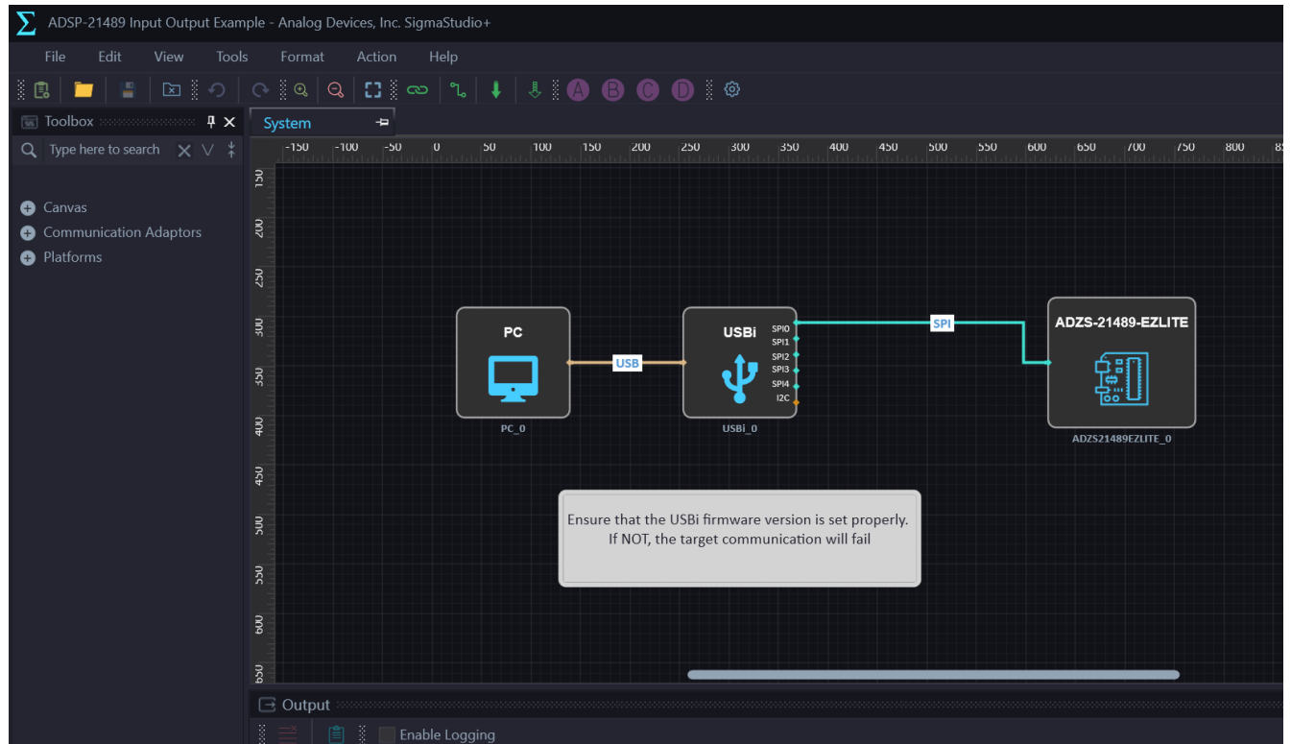Screen dimensions: 1291x744
Task: Click the PC_0 label
Action: coord(513,429)
